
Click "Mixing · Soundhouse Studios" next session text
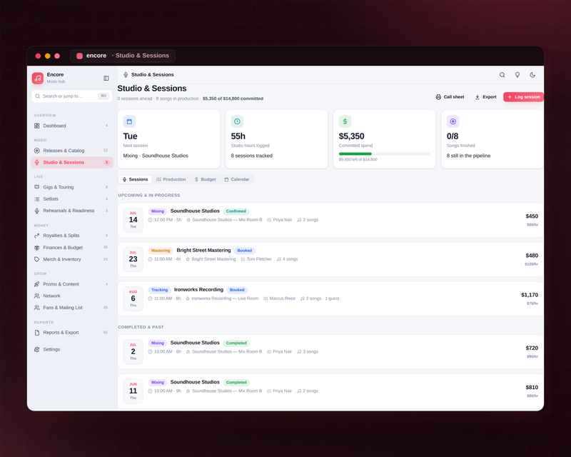point(156,156)
